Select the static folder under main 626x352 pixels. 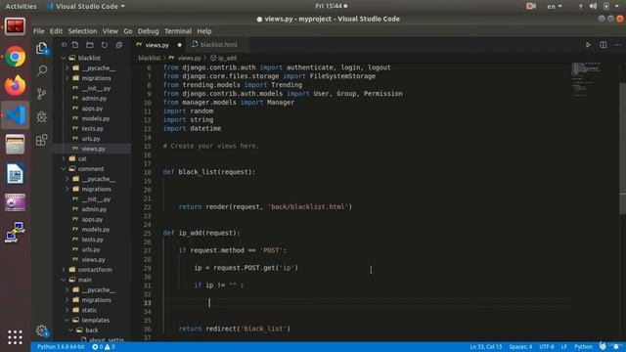[x=89, y=310]
